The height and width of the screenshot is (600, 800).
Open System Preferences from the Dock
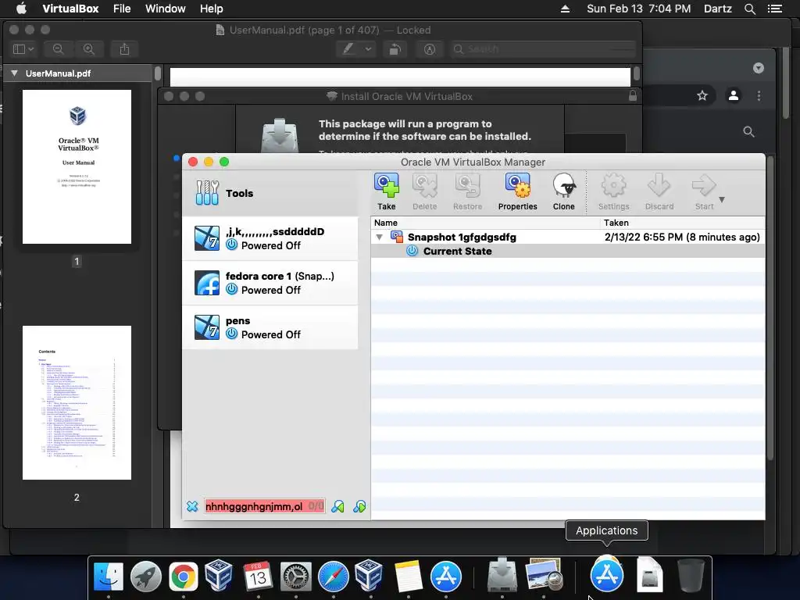[x=295, y=577]
